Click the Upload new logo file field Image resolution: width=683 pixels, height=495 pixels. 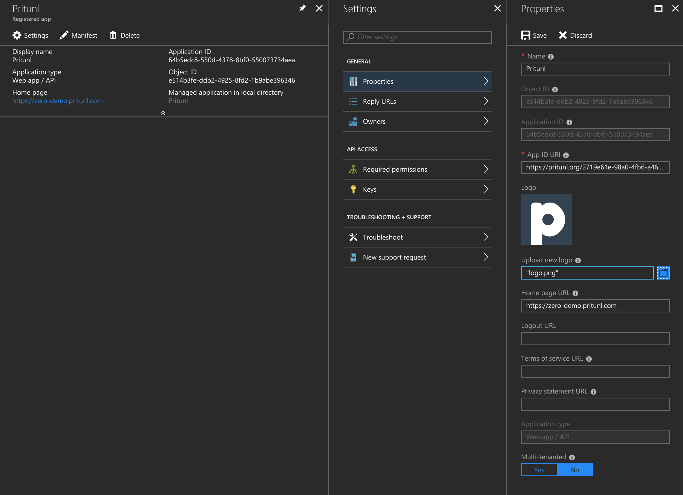tap(587, 273)
